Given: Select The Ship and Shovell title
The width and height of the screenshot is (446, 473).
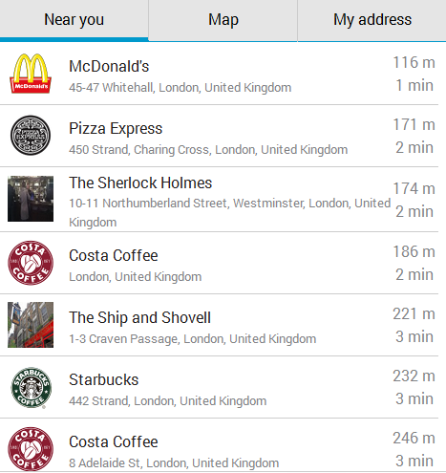Looking at the screenshot, I should point(139,317).
